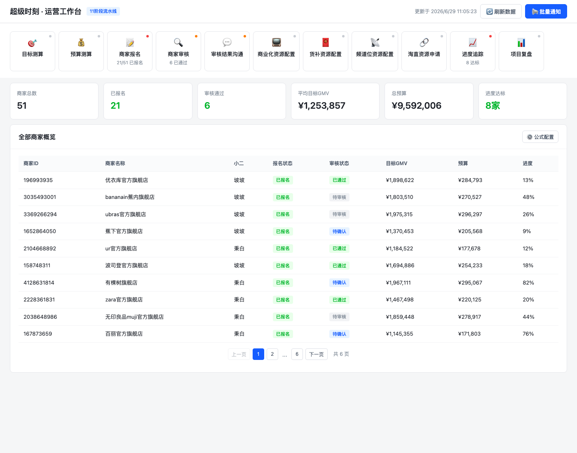The width and height of the screenshot is (577, 453).
Task: Open 公式配置 gear settings
Action: tap(540, 137)
